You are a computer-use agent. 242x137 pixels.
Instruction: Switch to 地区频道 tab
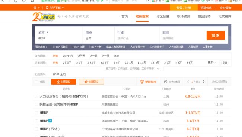163,16
